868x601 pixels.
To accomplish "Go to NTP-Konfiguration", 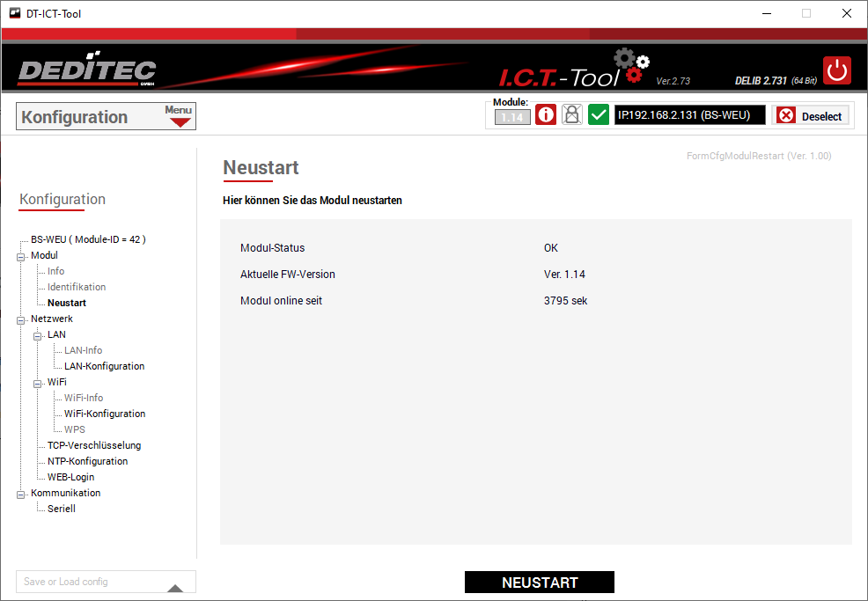I will (x=87, y=461).
